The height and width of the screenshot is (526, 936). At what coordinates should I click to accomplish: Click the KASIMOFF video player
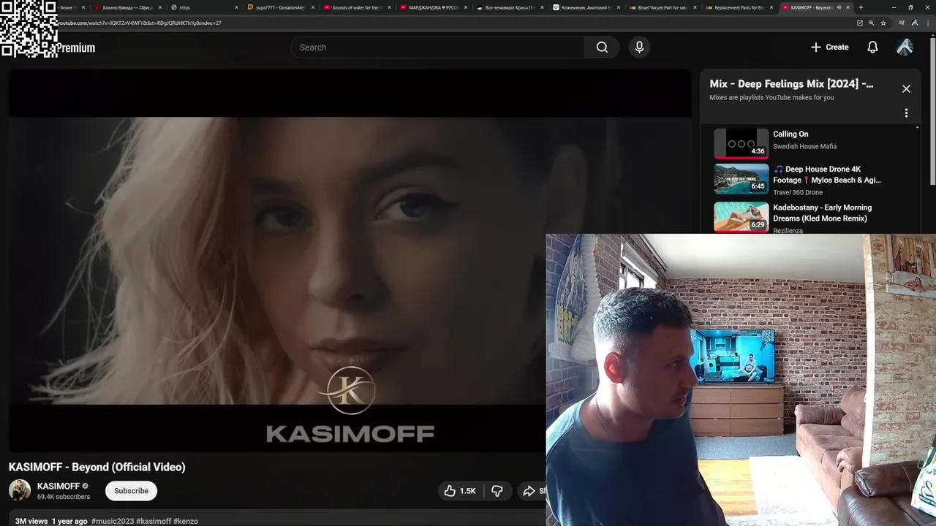(x=350, y=261)
